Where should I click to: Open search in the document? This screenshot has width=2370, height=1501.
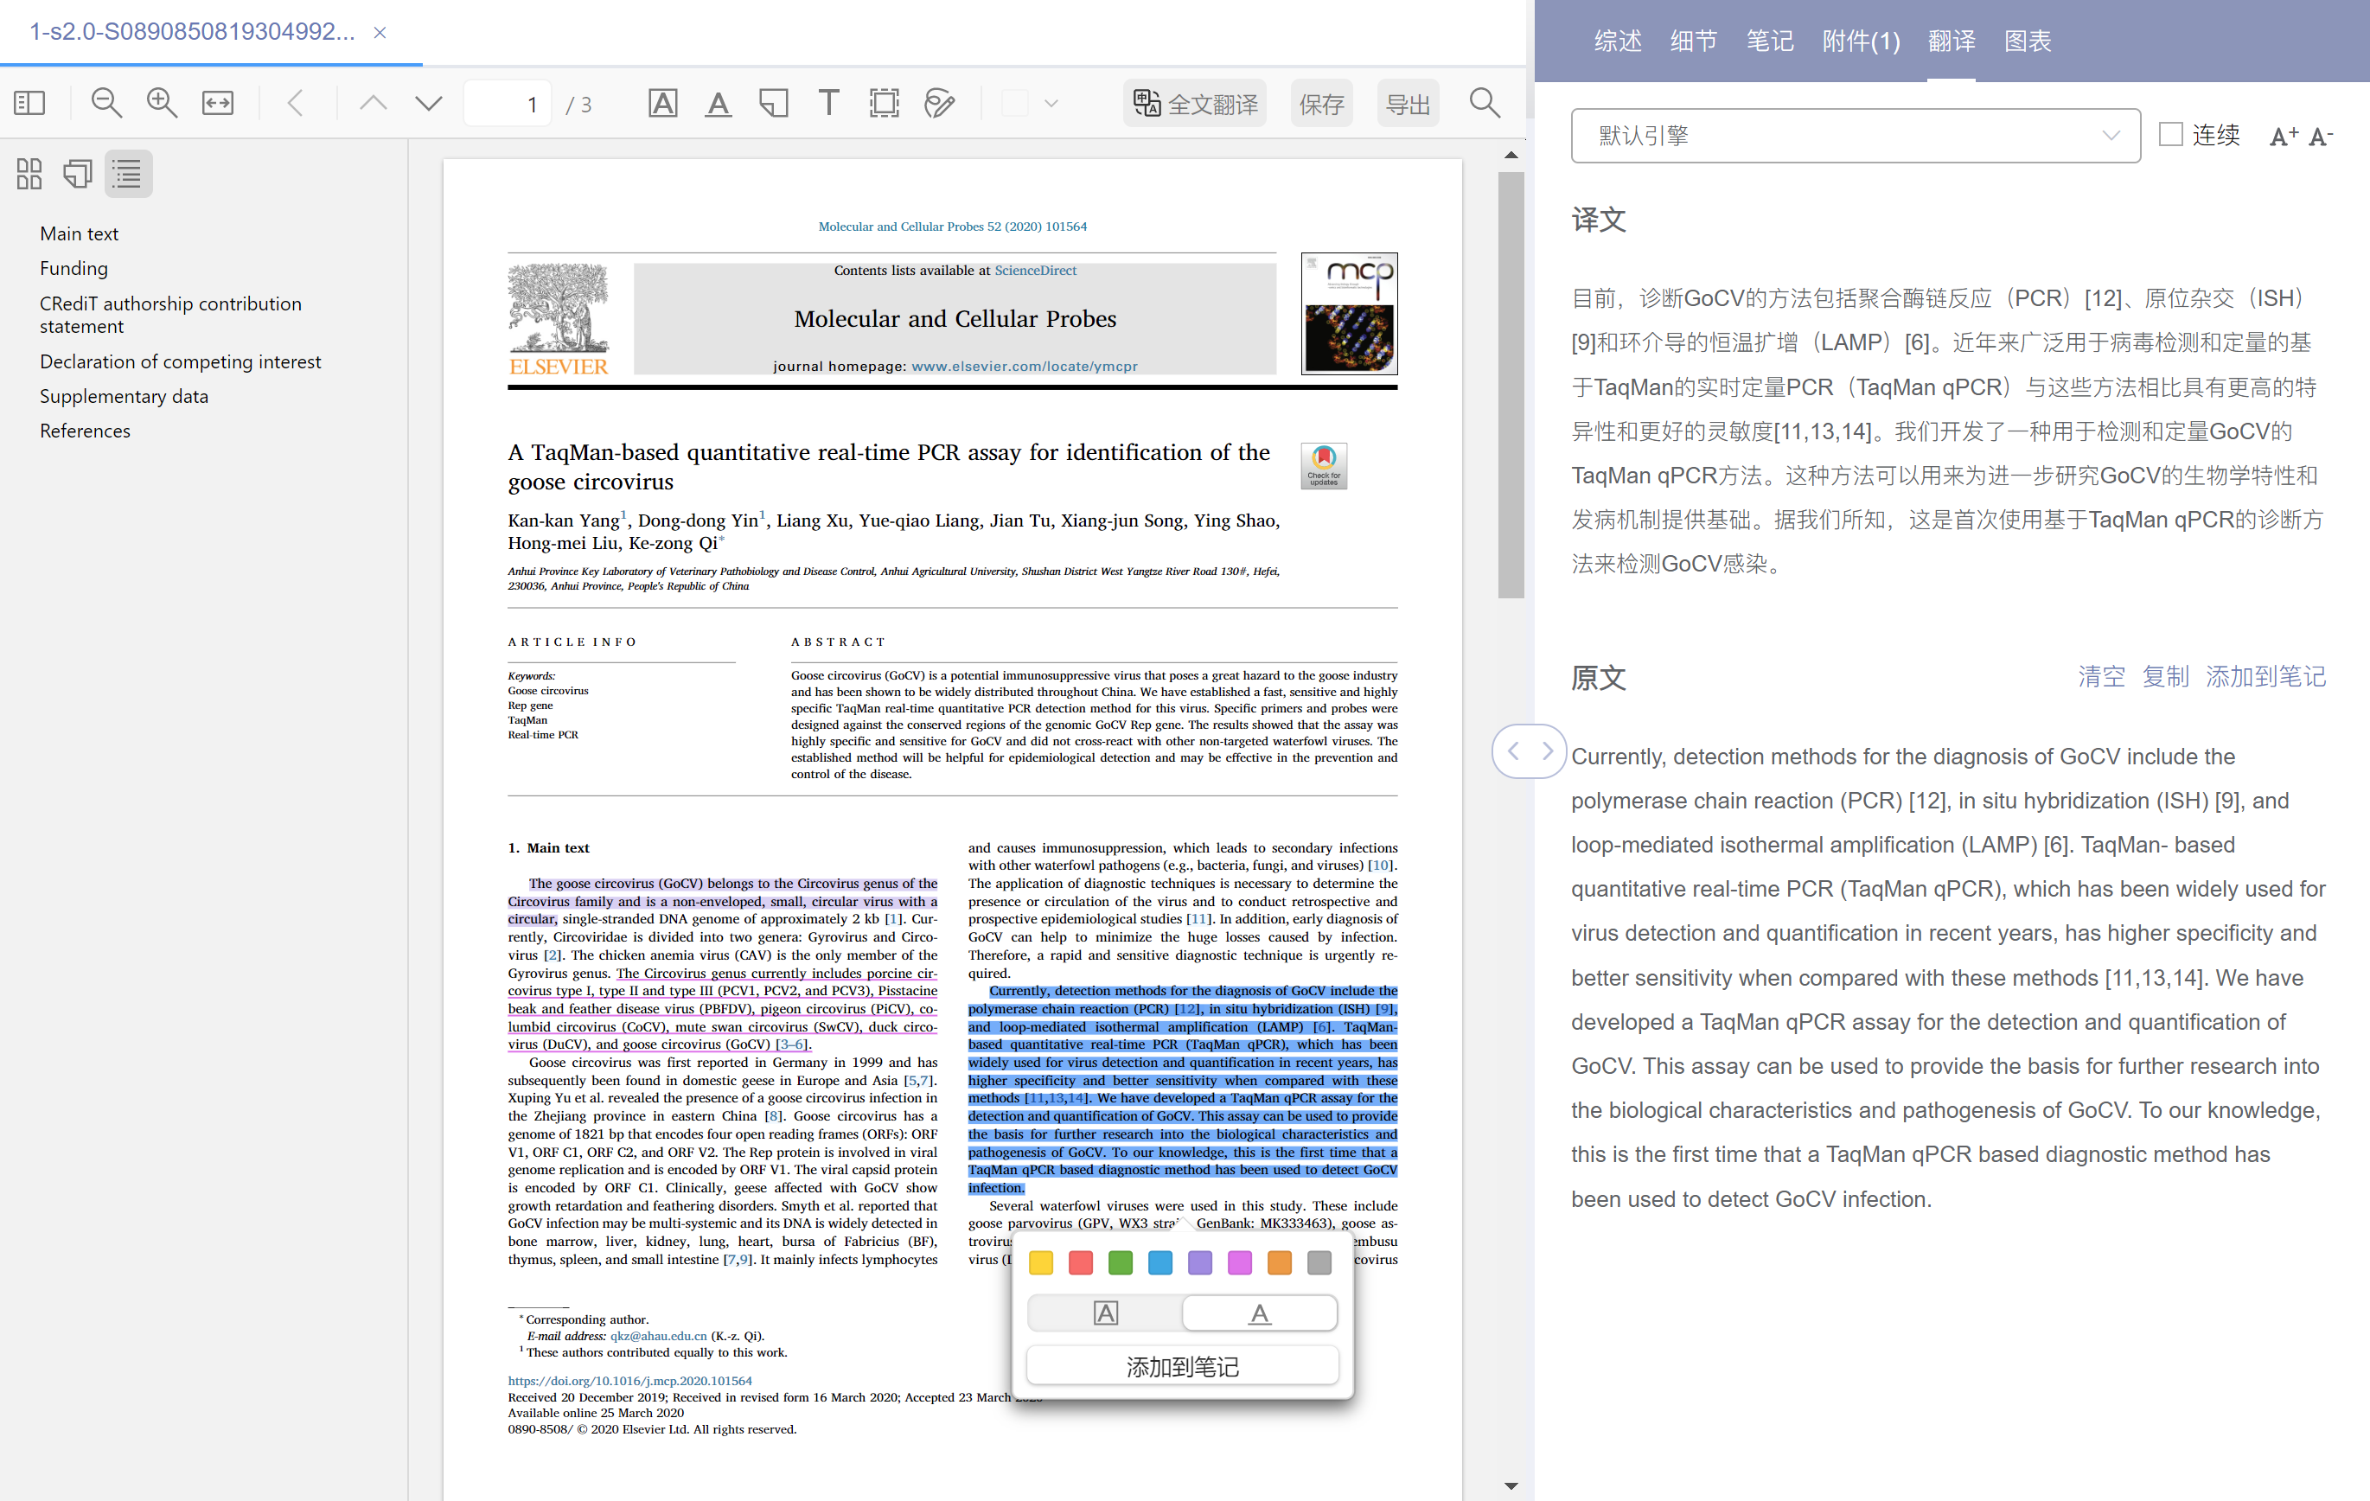[x=1485, y=102]
